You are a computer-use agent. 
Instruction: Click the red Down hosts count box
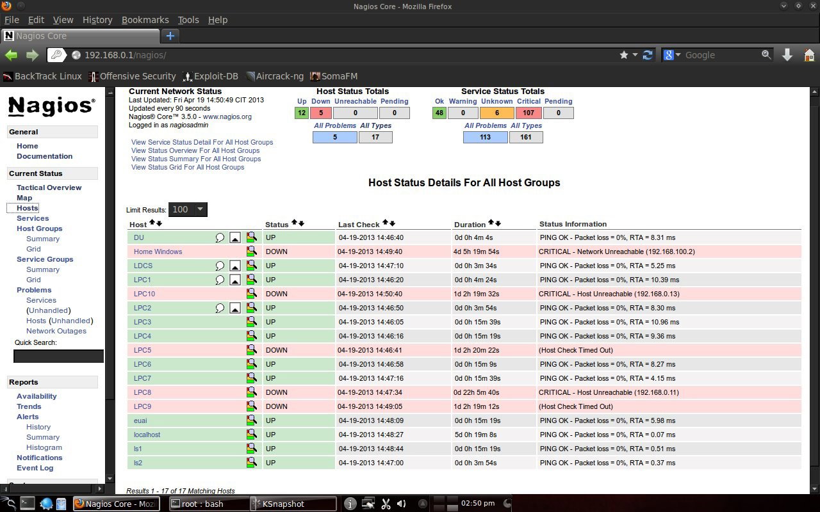(x=321, y=113)
